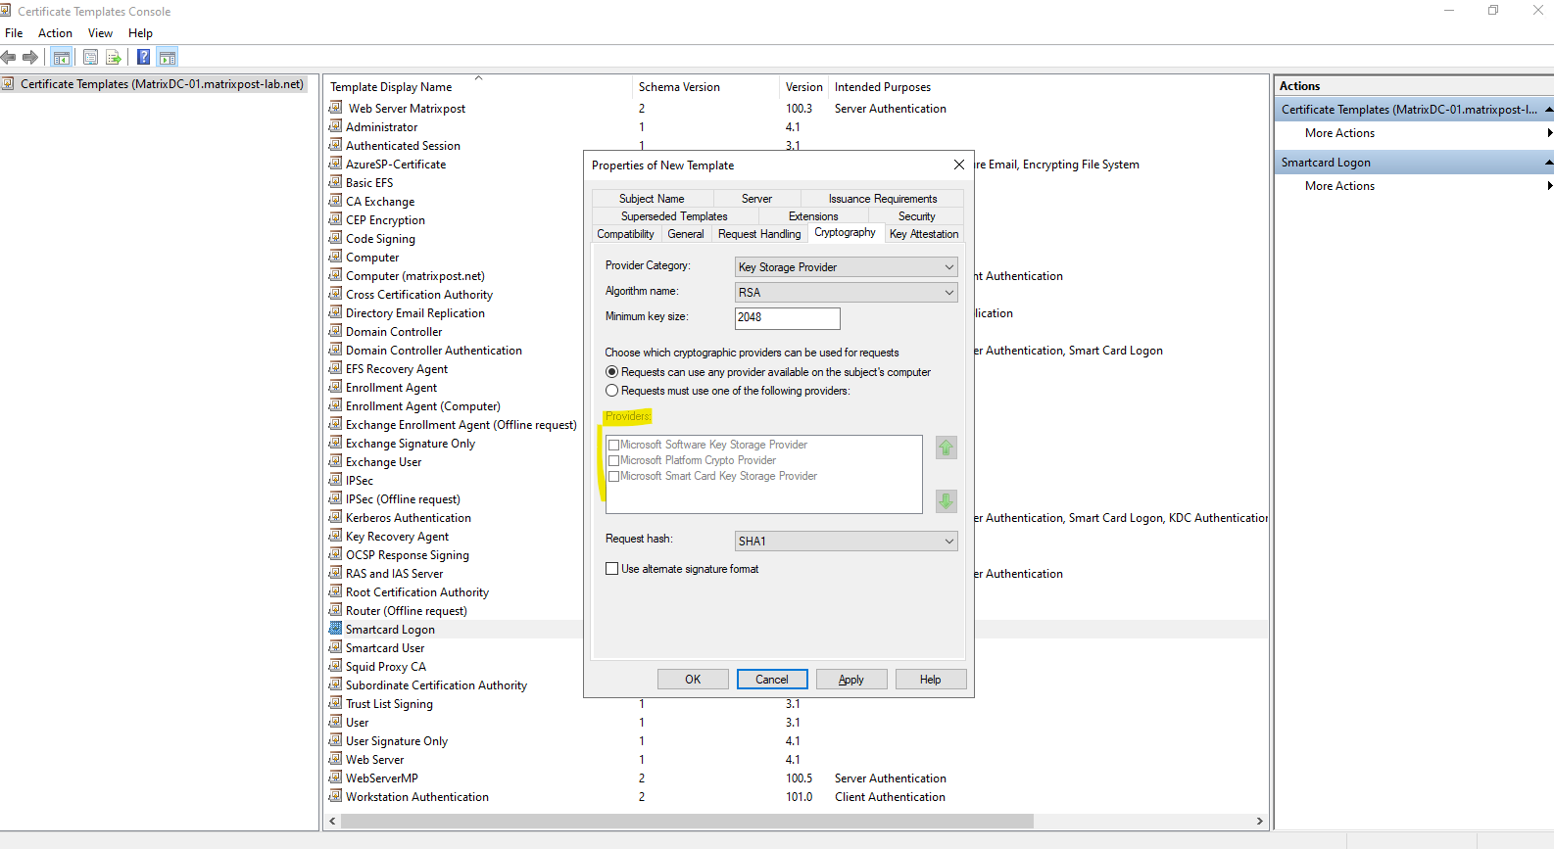Toggle Show/Hide Console Tree toolbar icon
Viewport: 1554px width, 849px height.
(x=62, y=57)
